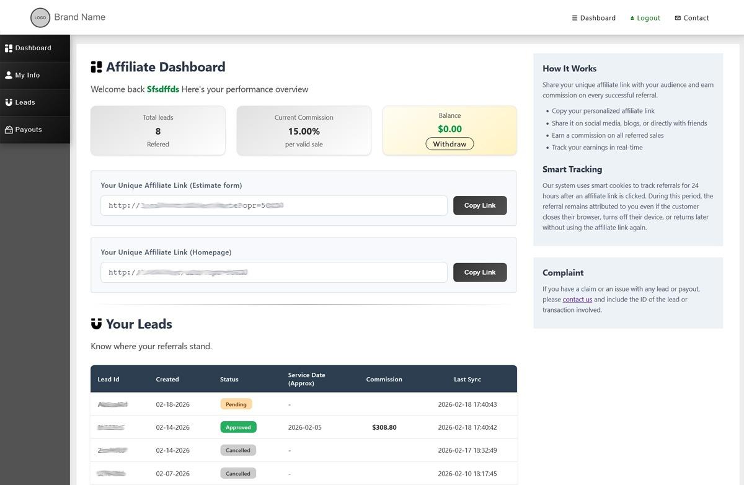
Task: Click the Payouts icon in the sidebar
Action: tap(7, 130)
